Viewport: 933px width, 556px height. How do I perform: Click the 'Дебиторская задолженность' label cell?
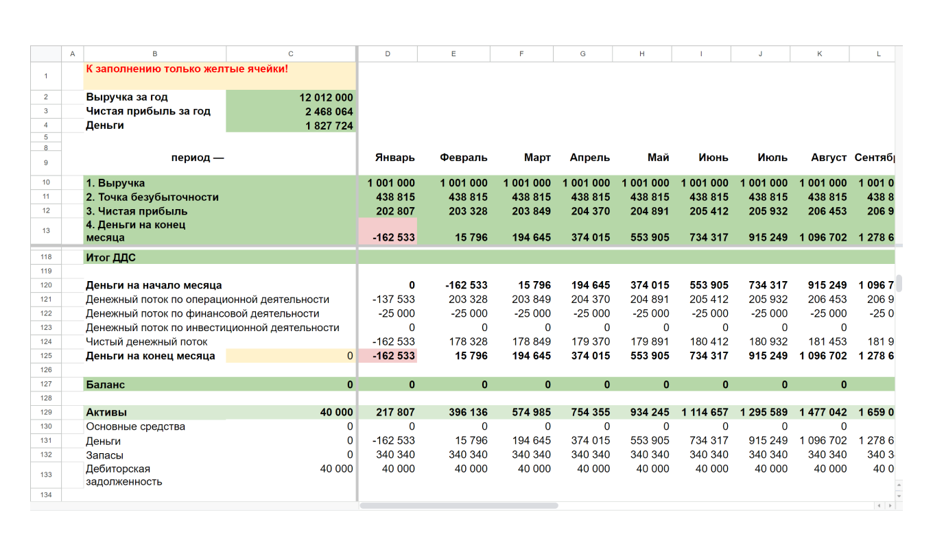click(x=154, y=475)
